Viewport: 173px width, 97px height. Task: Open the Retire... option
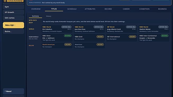tap(13, 31)
